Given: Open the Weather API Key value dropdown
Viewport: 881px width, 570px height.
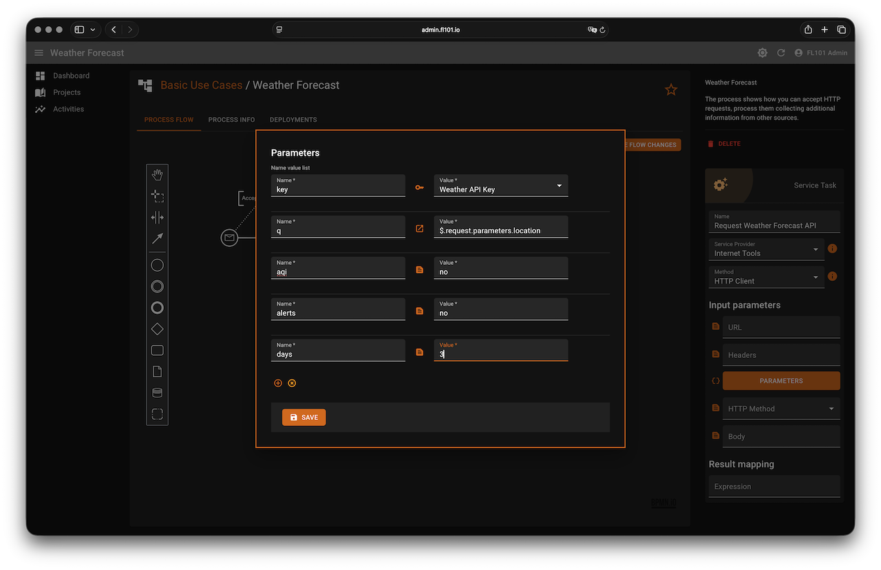Looking at the screenshot, I should pos(500,186).
